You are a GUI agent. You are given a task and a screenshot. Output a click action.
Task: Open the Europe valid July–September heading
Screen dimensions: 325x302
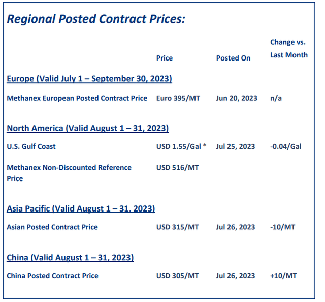coord(89,79)
